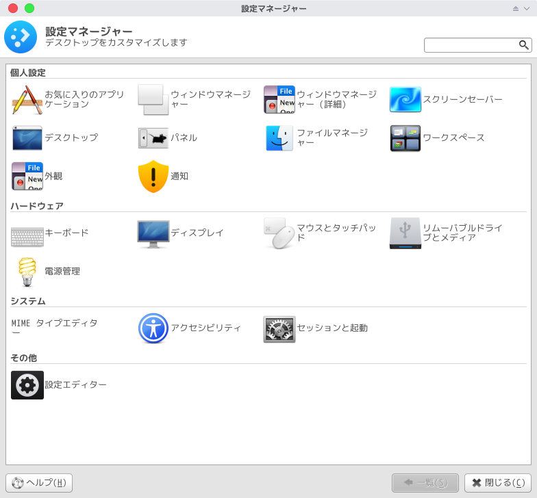Click the 設定マネージャー blue logo icon
Screen dimensions: 537x498
[x=21, y=37]
